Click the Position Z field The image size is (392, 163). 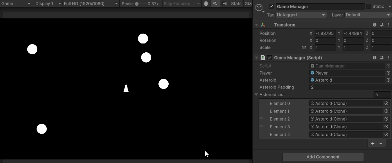381,33
